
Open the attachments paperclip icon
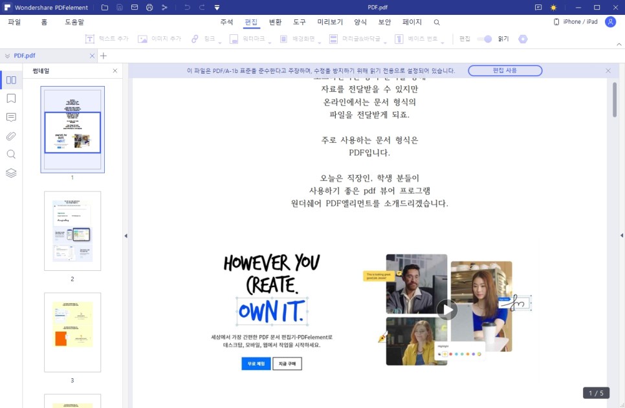click(x=11, y=136)
